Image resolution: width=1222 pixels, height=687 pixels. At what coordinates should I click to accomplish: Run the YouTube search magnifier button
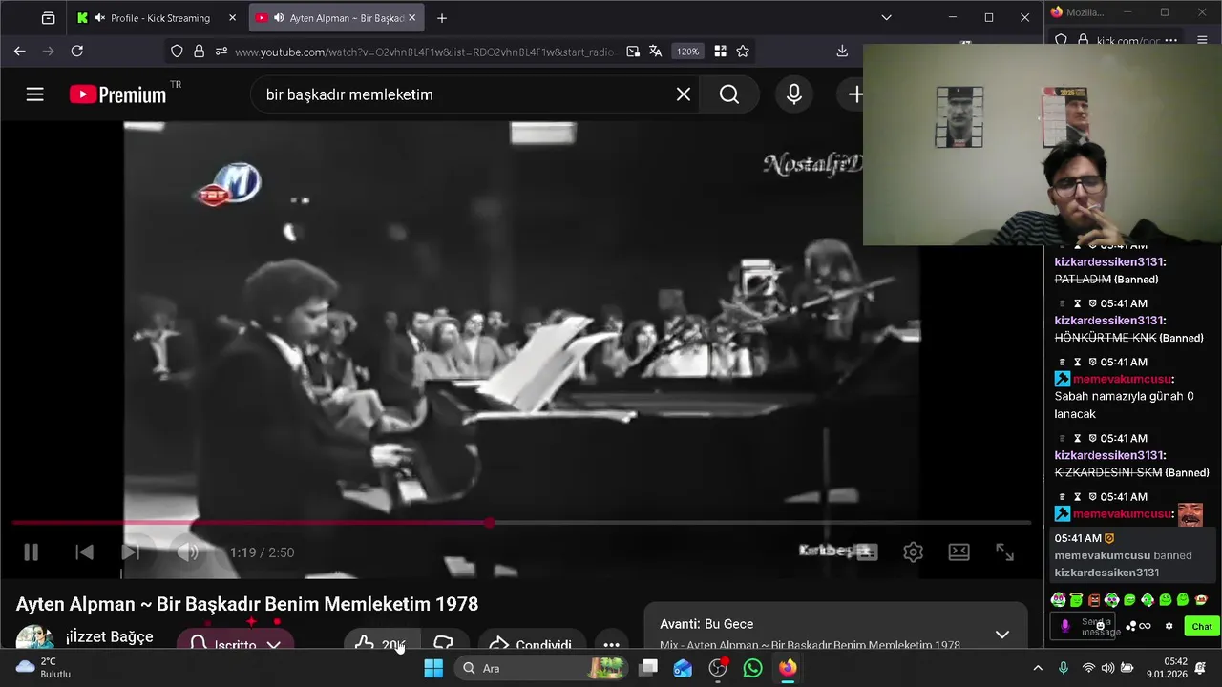pos(729,94)
